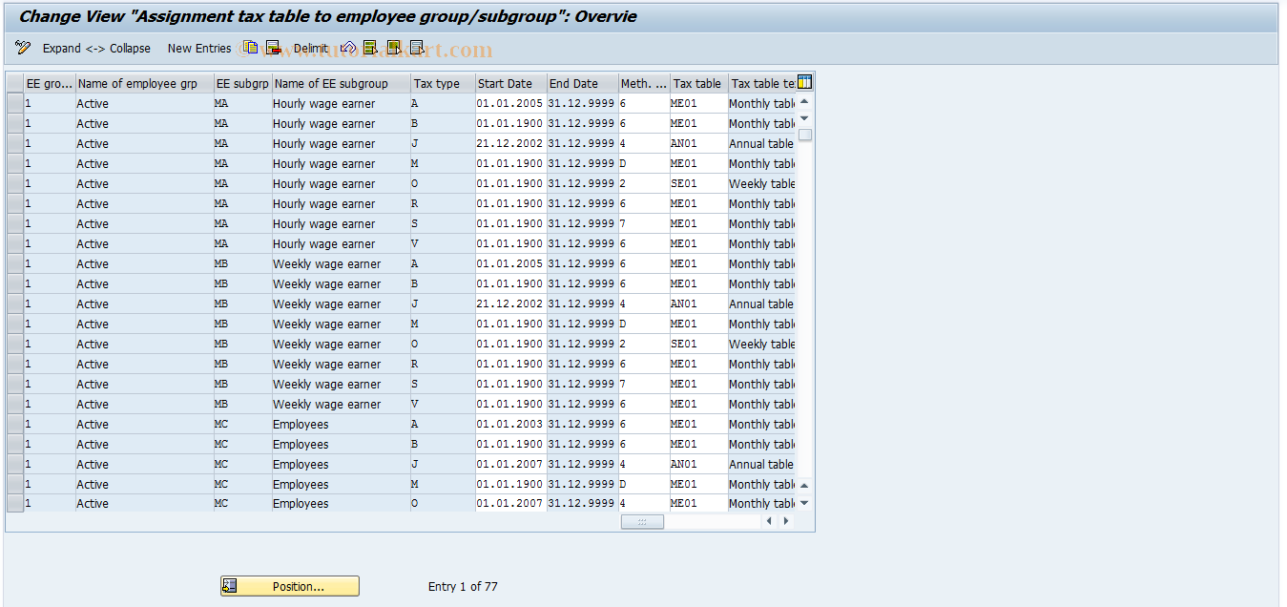Click the Deselect All icon
This screenshot has height=607, width=1287.
pyautogui.click(x=417, y=48)
